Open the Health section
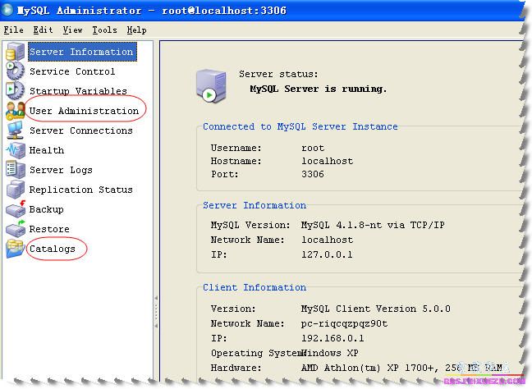 point(47,150)
